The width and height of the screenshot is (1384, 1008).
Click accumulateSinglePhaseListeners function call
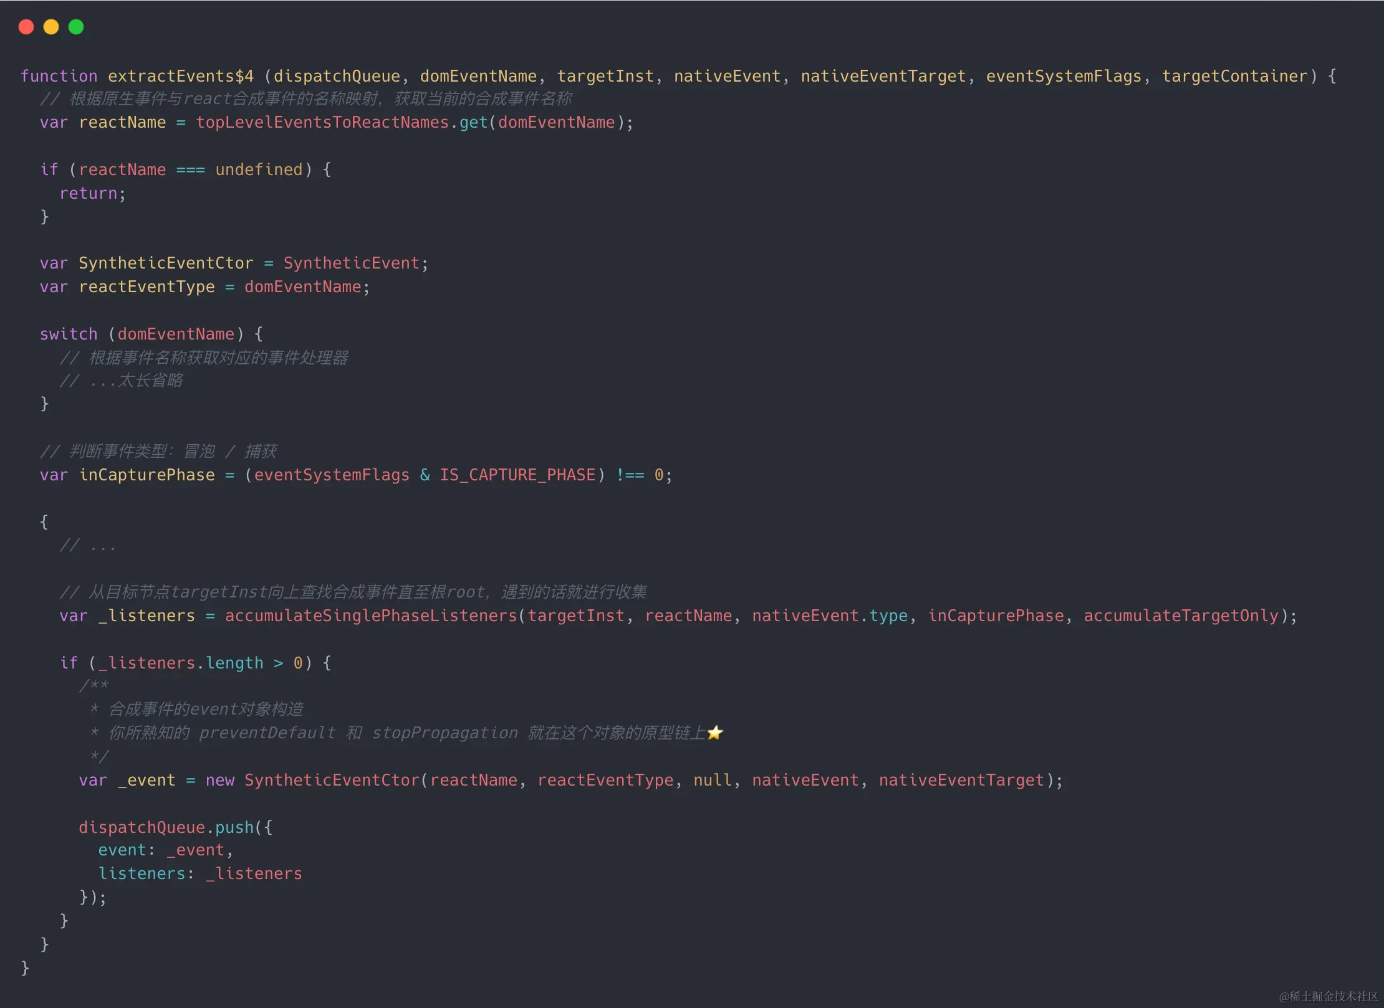[x=371, y=616]
